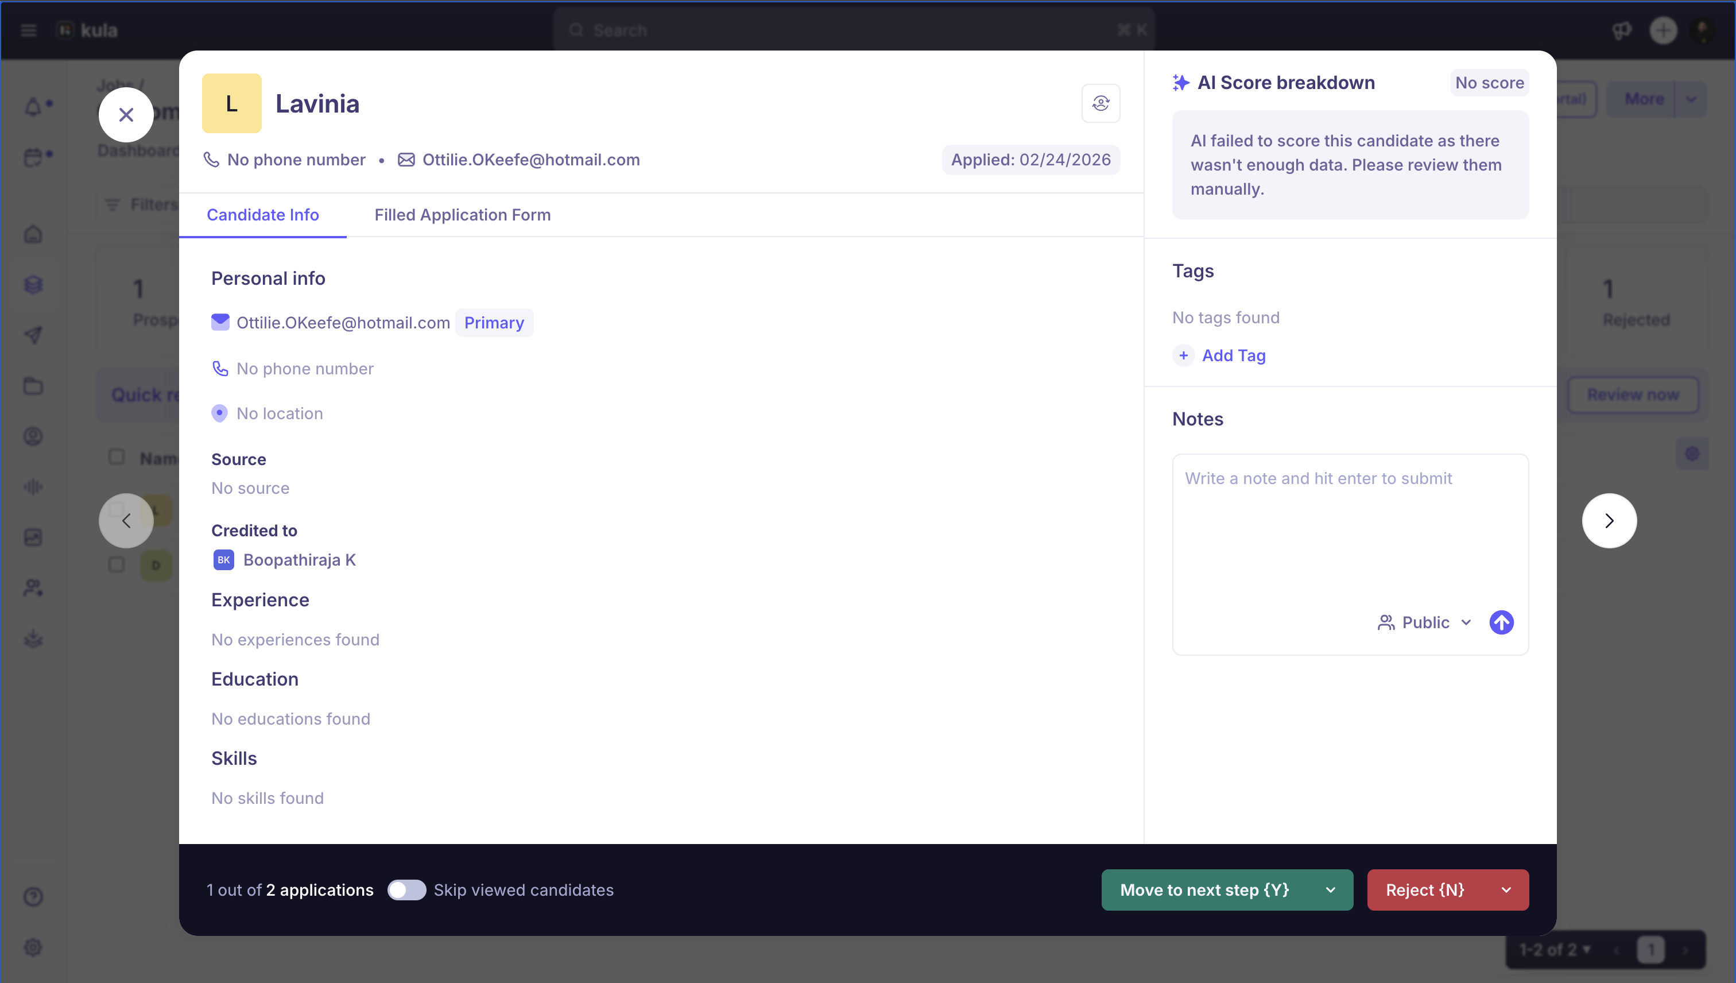Expand the Move to next step dropdown arrow
Viewport: 1736px width, 983px height.
[x=1330, y=890]
